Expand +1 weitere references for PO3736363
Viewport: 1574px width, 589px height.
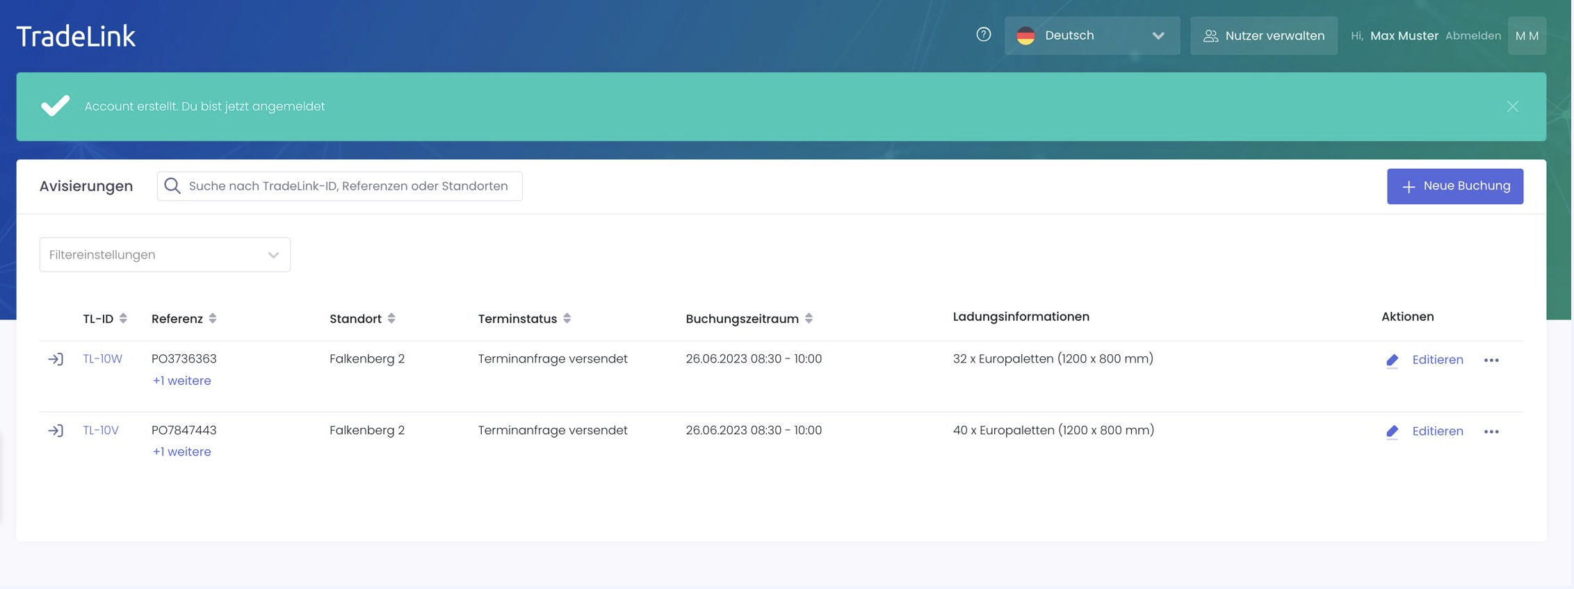(181, 381)
